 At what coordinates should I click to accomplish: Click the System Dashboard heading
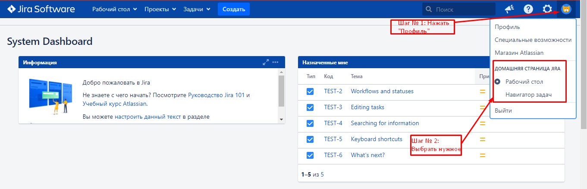pyautogui.click(x=50, y=42)
